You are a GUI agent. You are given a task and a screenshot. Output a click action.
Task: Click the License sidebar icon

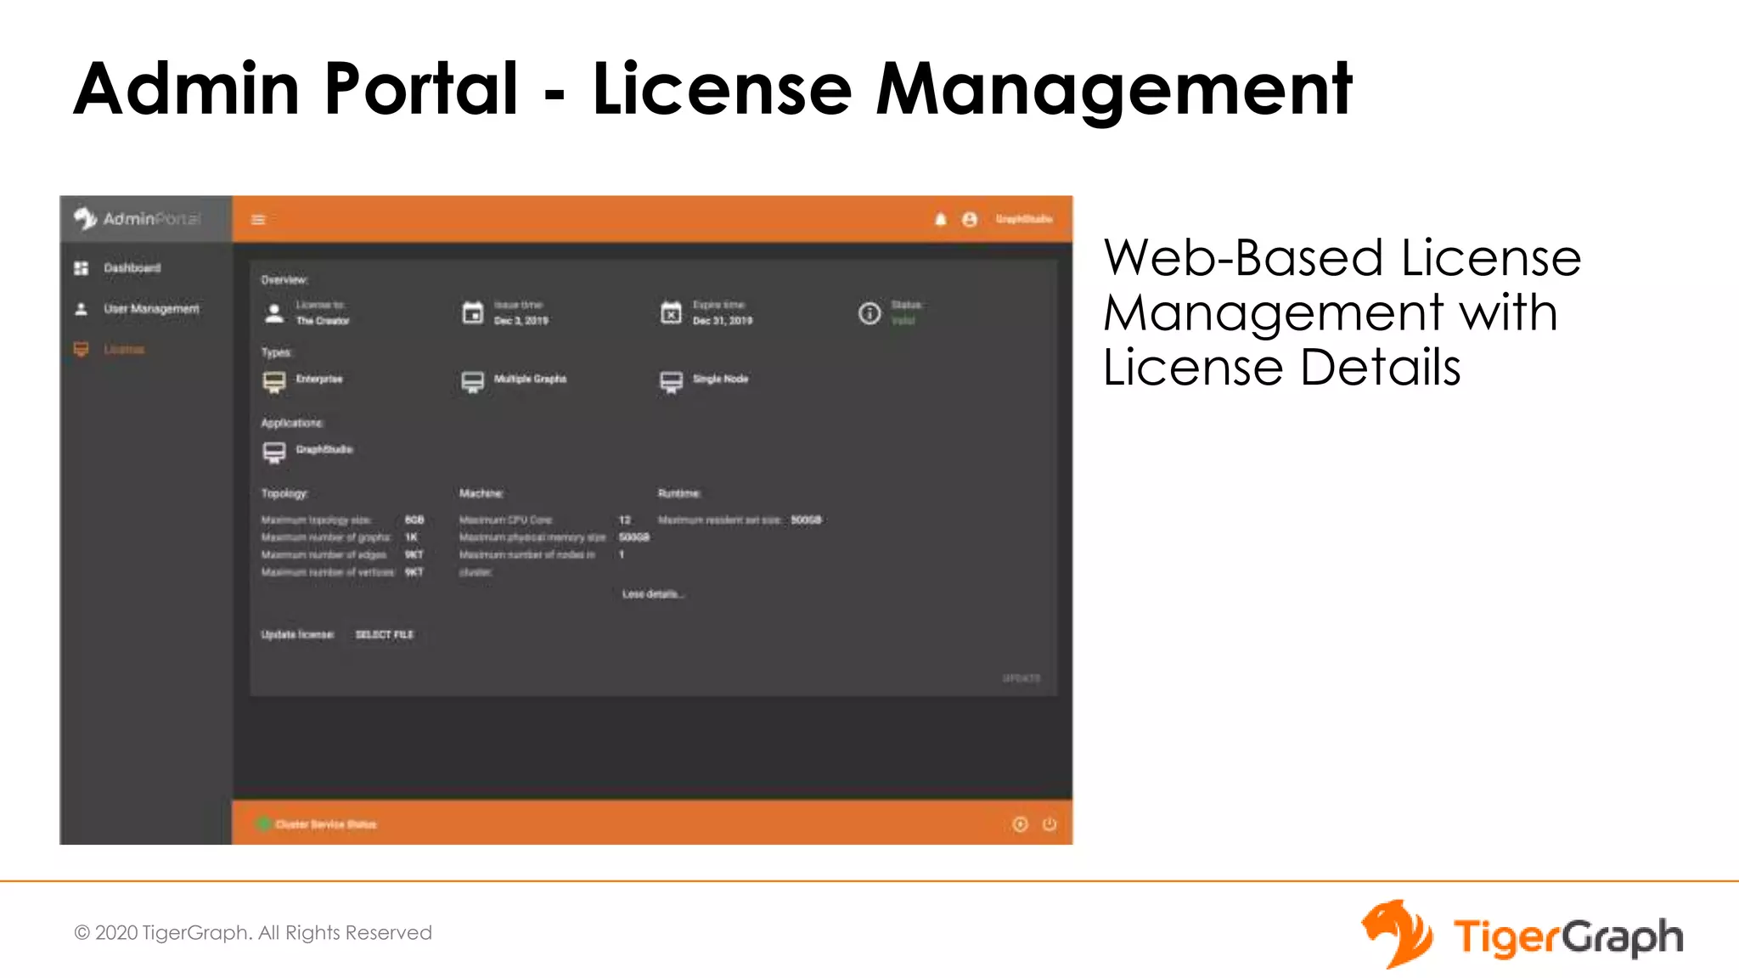click(x=82, y=349)
